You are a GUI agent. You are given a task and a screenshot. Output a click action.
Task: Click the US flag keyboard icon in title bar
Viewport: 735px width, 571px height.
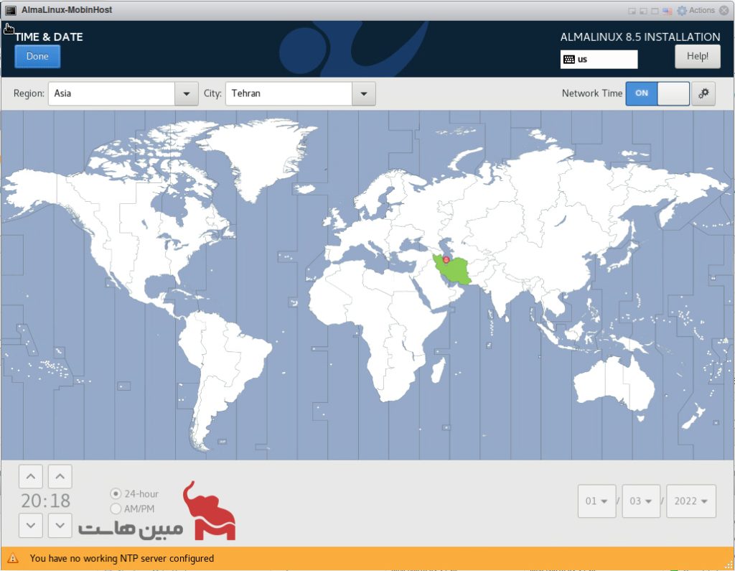668,11
